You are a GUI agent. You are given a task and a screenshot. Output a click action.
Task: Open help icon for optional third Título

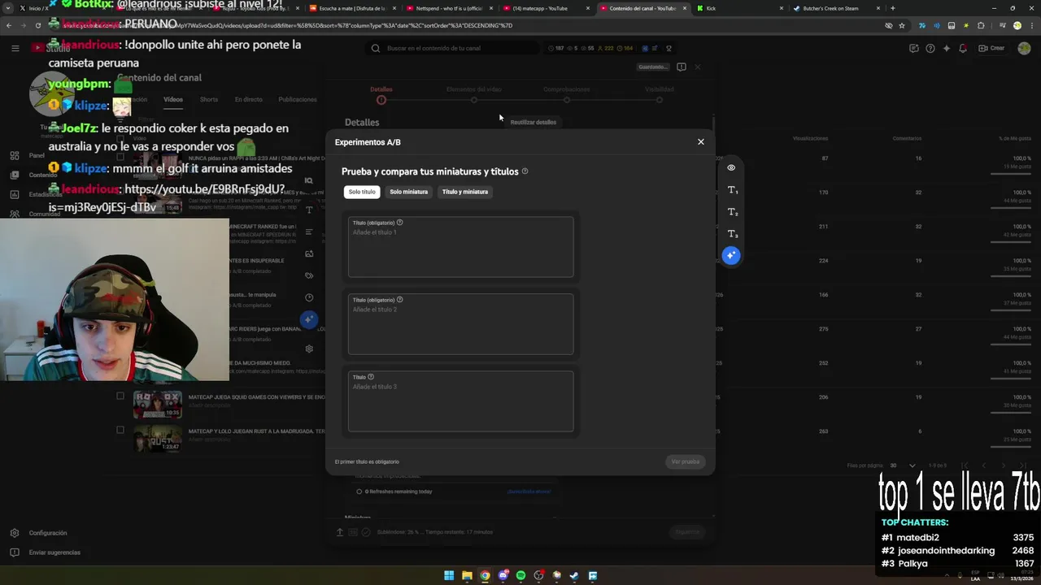(371, 376)
